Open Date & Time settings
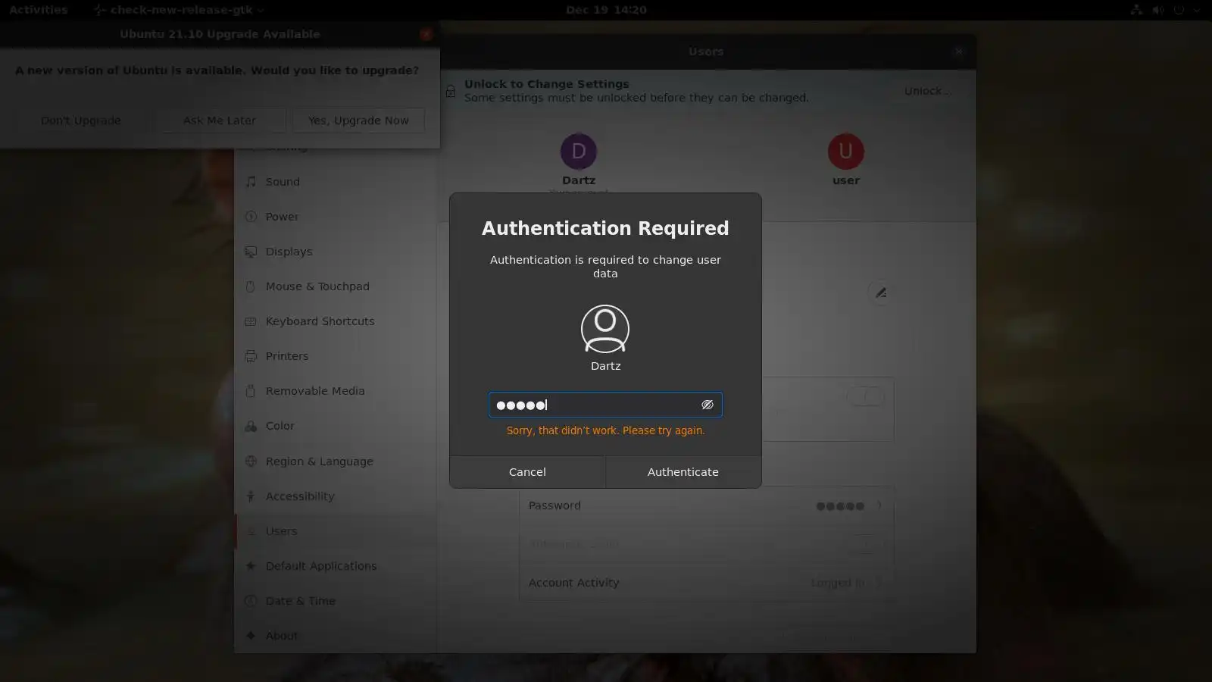Viewport: 1212px width, 682px height. click(336, 601)
